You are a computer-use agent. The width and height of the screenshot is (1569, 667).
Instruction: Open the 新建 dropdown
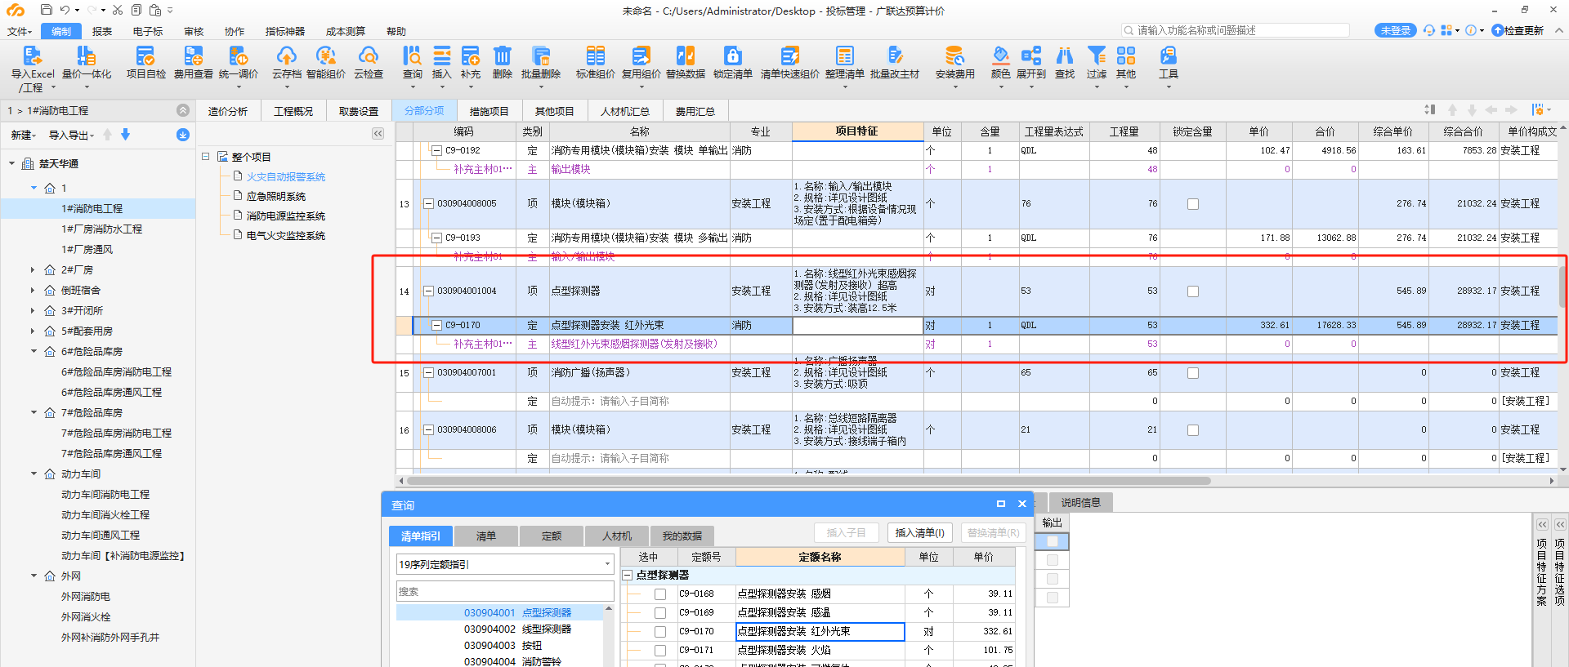point(24,135)
